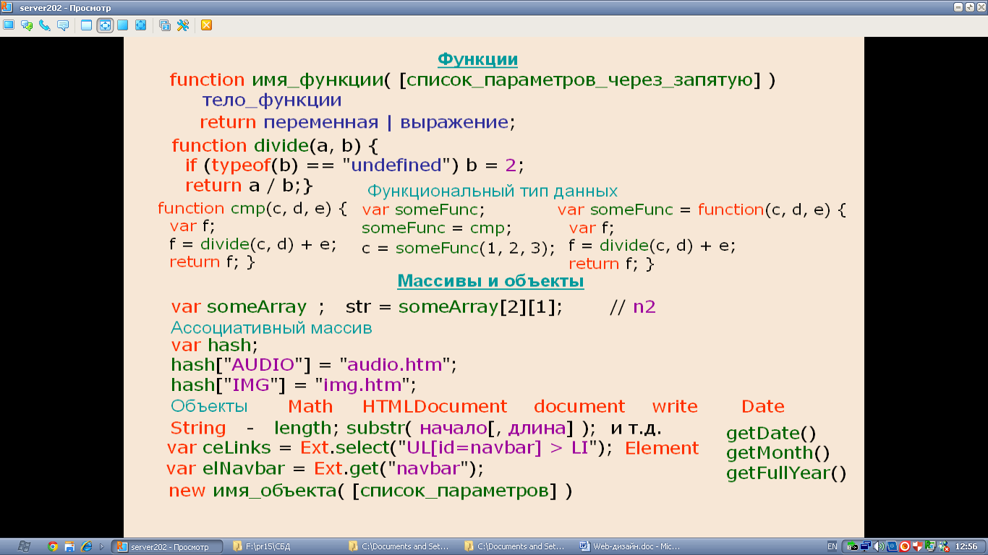The image size is (988, 555).
Task: Click the orange X disconnect icon
Action: click(x=207, y=25)
